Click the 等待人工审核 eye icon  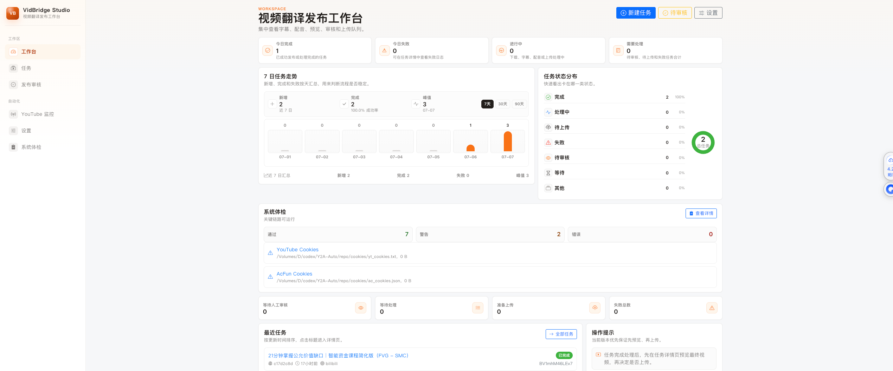(x=361, y=308)
